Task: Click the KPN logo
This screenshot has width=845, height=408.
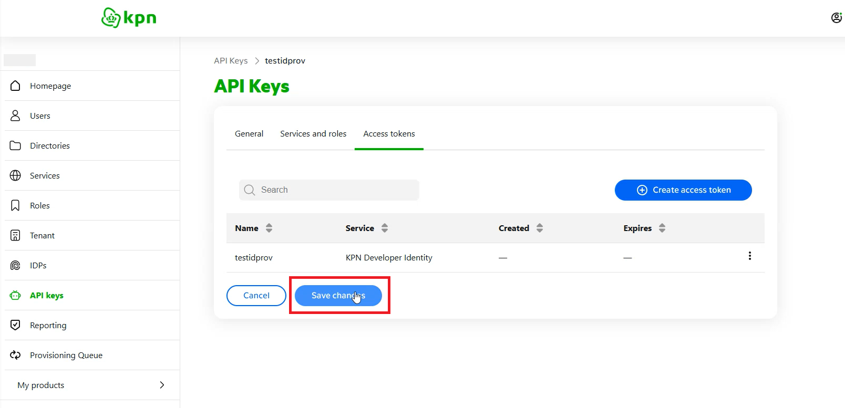Action: [129, 18]
